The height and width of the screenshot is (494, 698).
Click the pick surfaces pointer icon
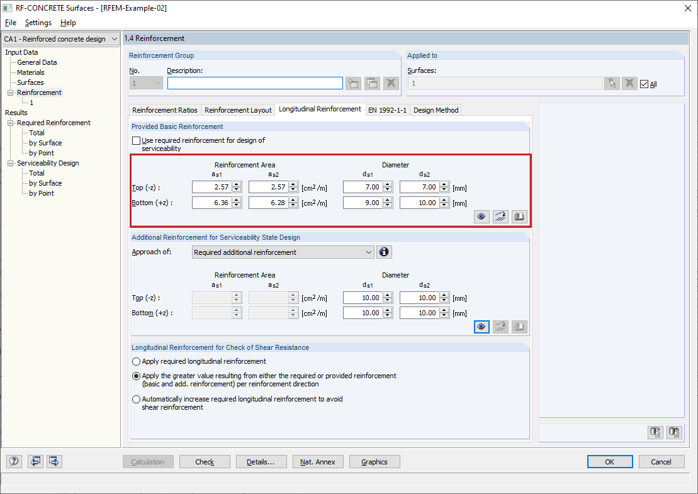[x=612, y=83]
